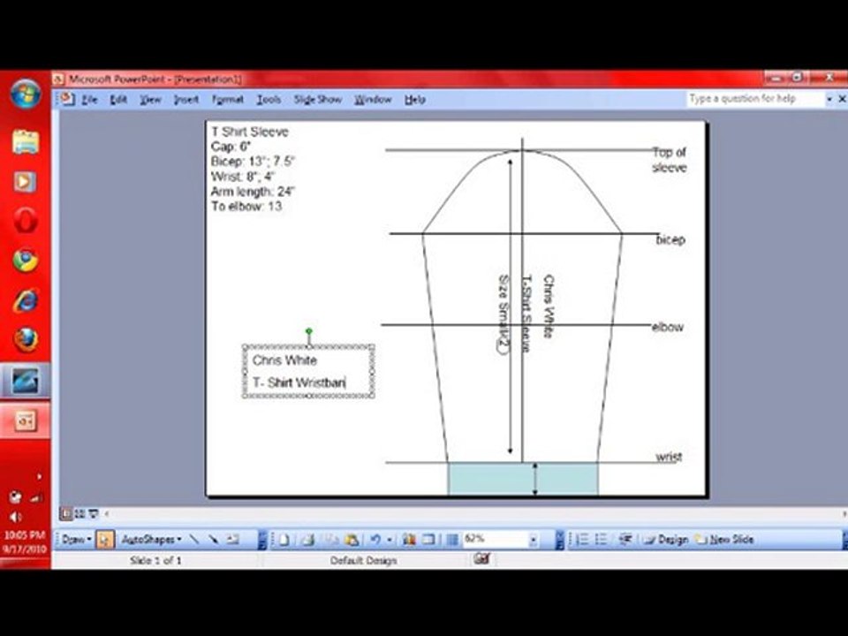Click the text direction formatting icon
This screenshot has height=636, width=848.
coord(625,539)
